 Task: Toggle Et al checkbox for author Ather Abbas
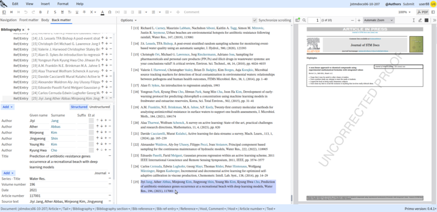(x=91, y=126)
